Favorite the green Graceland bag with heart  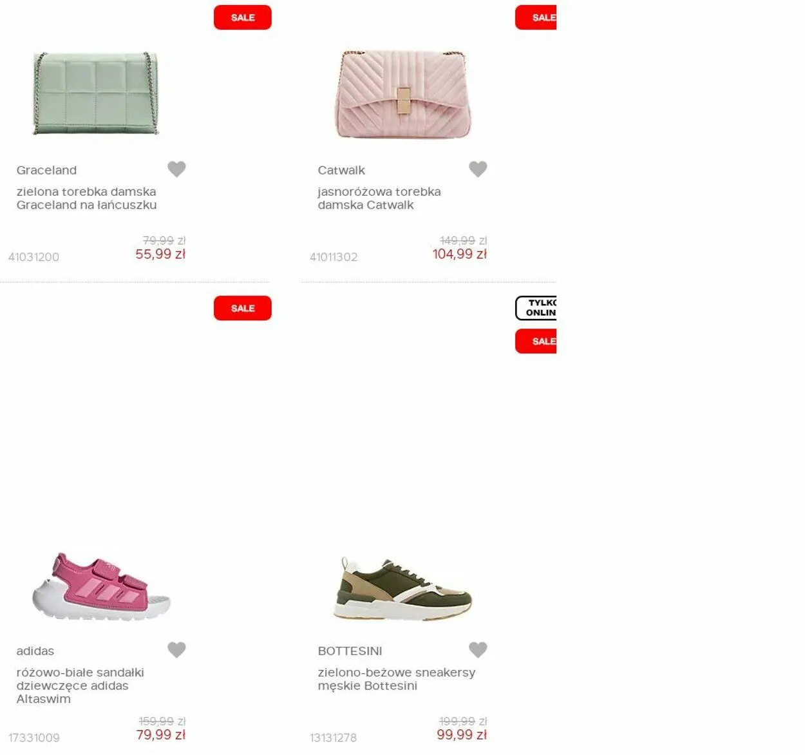[x=176, y=169]
